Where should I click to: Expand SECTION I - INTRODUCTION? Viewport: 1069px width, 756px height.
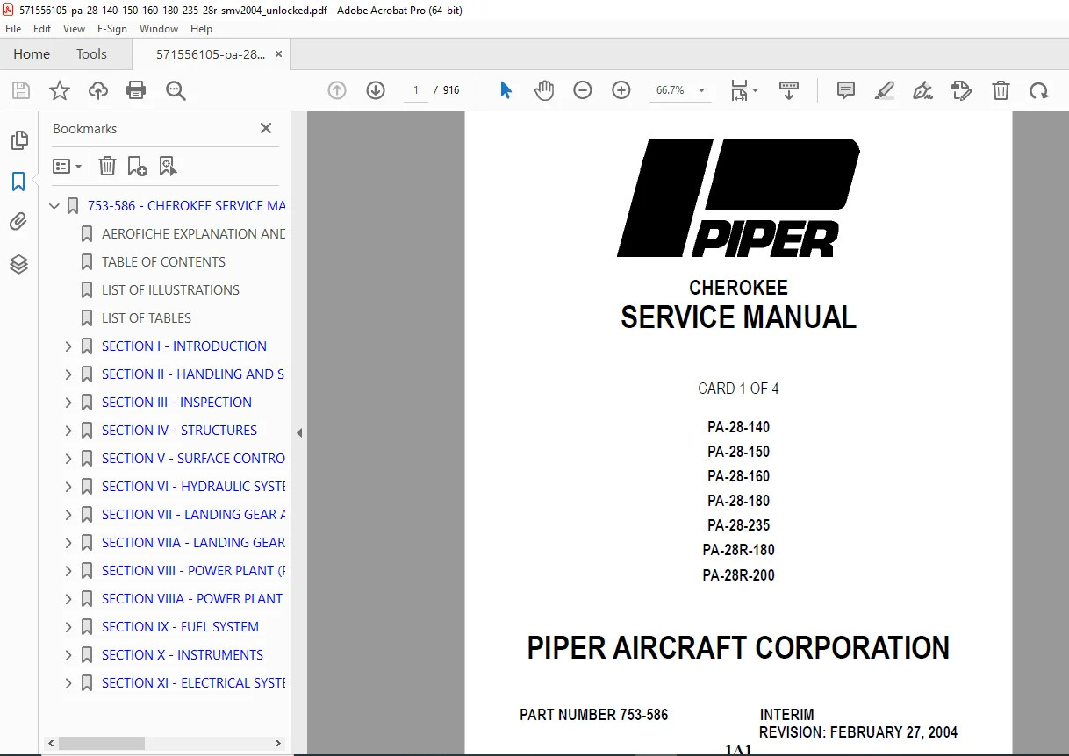point(68,346)
